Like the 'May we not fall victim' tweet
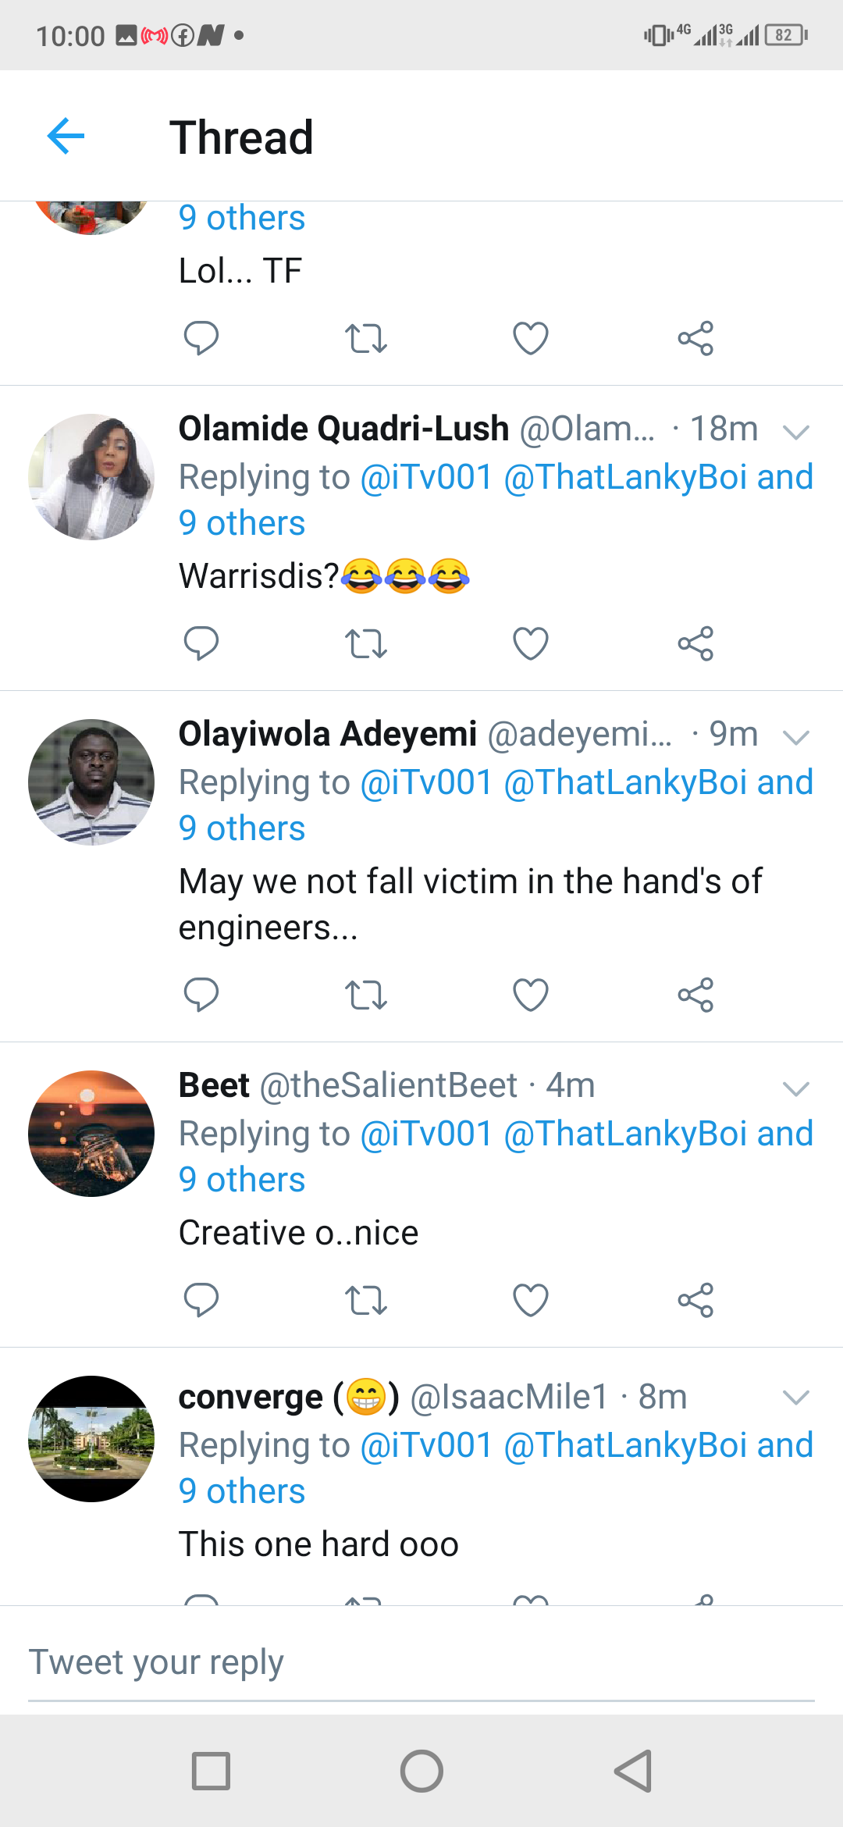This screenshot has height=1827, width=843. pyautogui.click(x=531, y=995)
